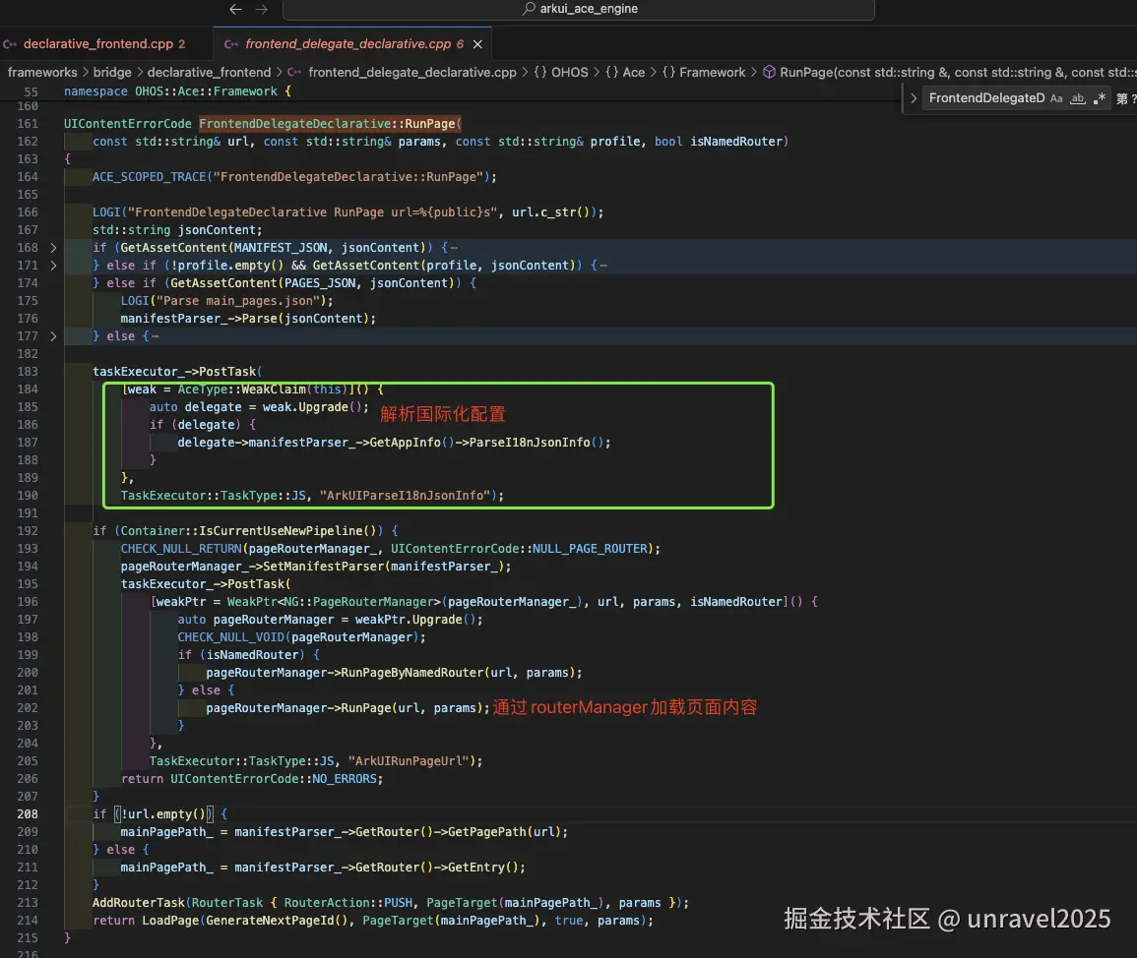Screen dimensions: 1137x958
Task: Click GetEntry() call on line 211
Action: point(483,868)
